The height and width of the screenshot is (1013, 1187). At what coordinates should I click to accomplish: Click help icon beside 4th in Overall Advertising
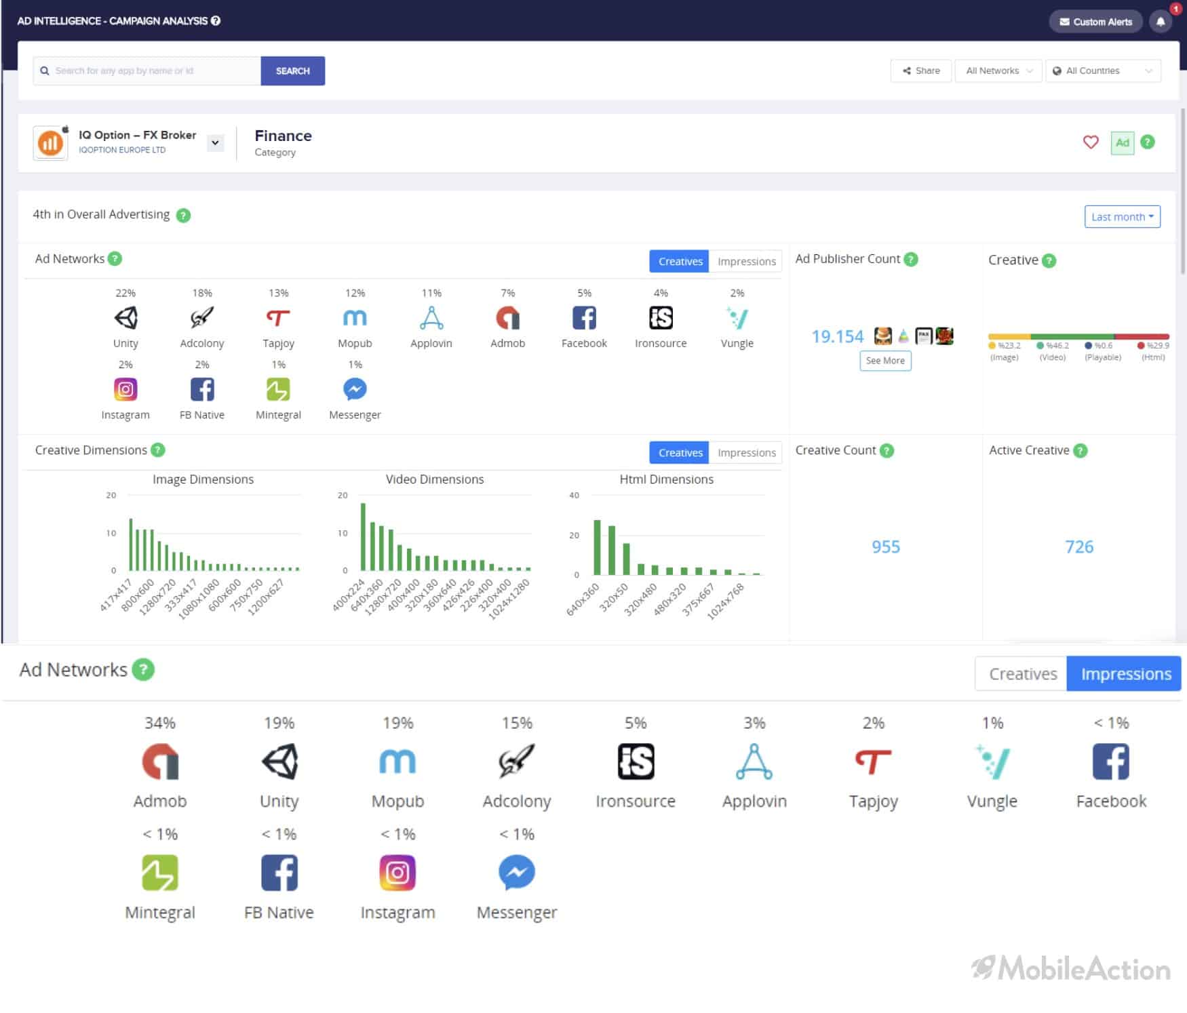[183, 216]
